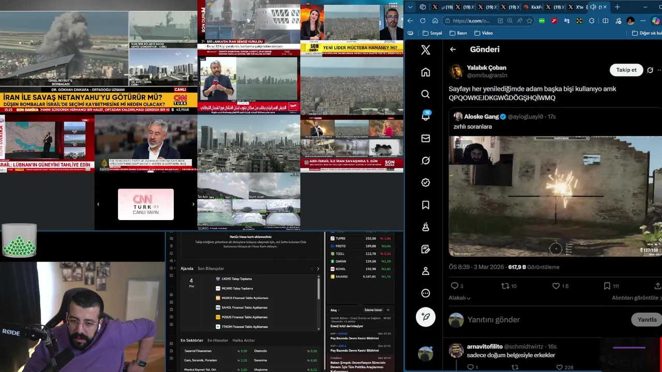
Task: Select the En Sektörler tab
Action: pyautogui.click(x=192, y=340)
